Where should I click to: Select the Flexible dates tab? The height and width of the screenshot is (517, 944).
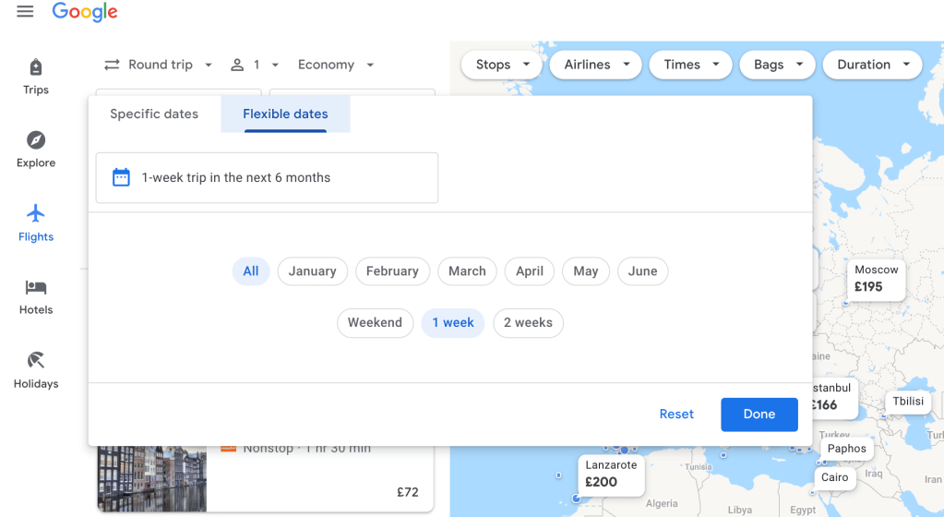click(285, 114)
